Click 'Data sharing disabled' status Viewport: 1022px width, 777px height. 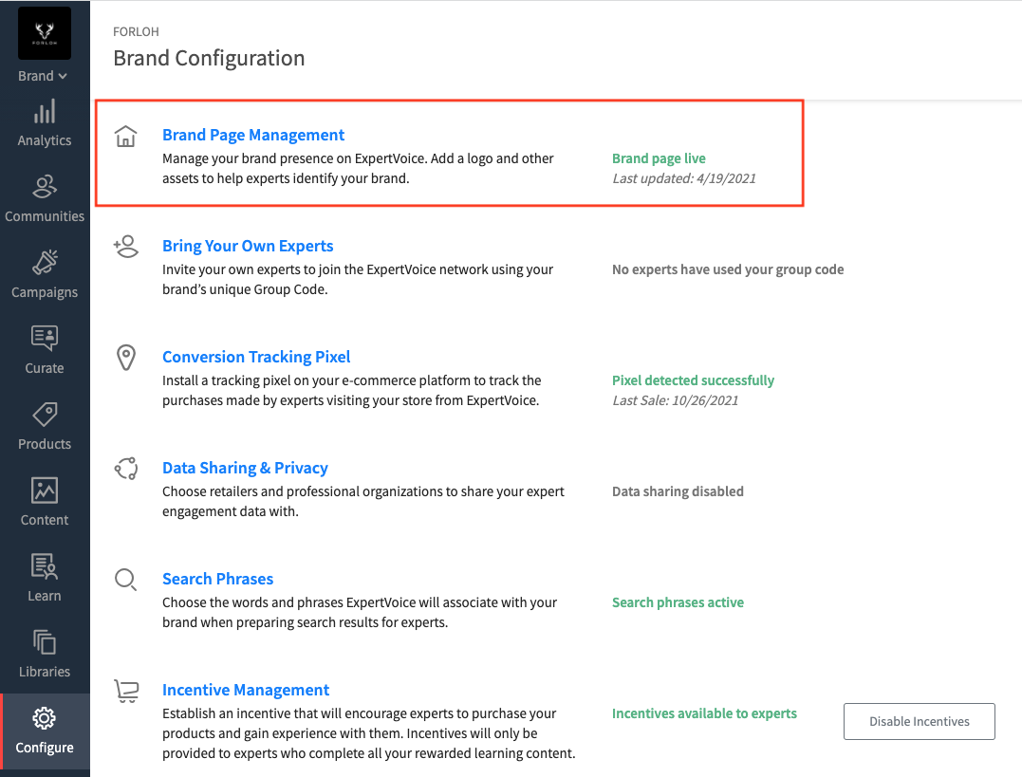coord(678,491)
